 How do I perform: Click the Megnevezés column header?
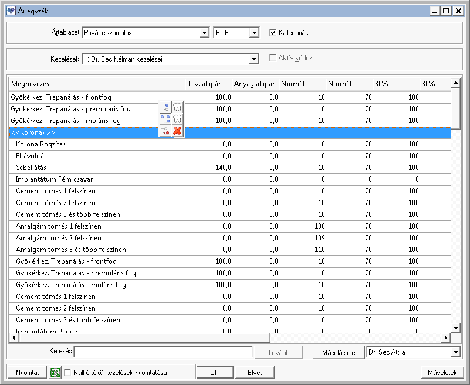click(x=97, y=84)
